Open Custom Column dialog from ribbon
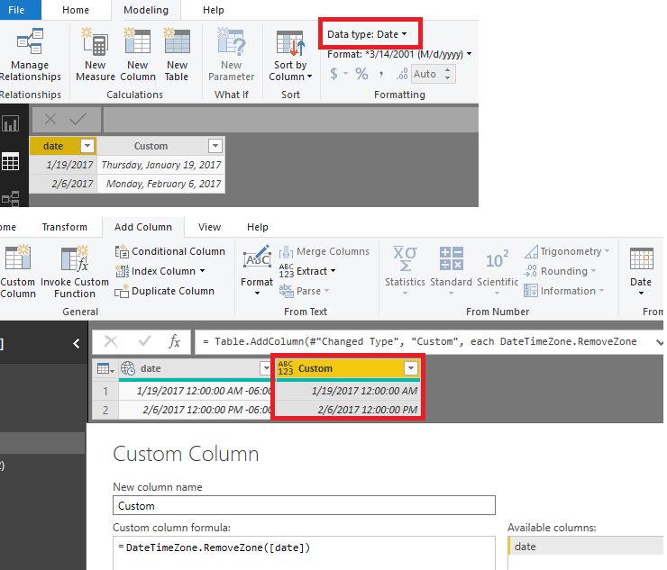 click(18, 272)
